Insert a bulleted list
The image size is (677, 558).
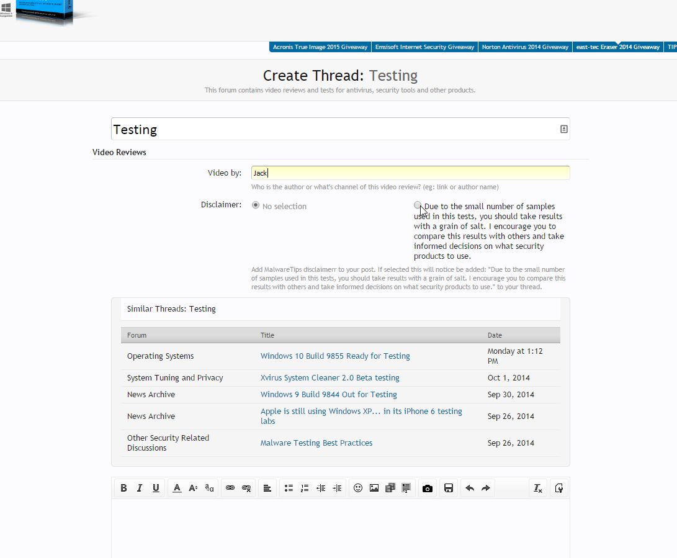[289, 488]
